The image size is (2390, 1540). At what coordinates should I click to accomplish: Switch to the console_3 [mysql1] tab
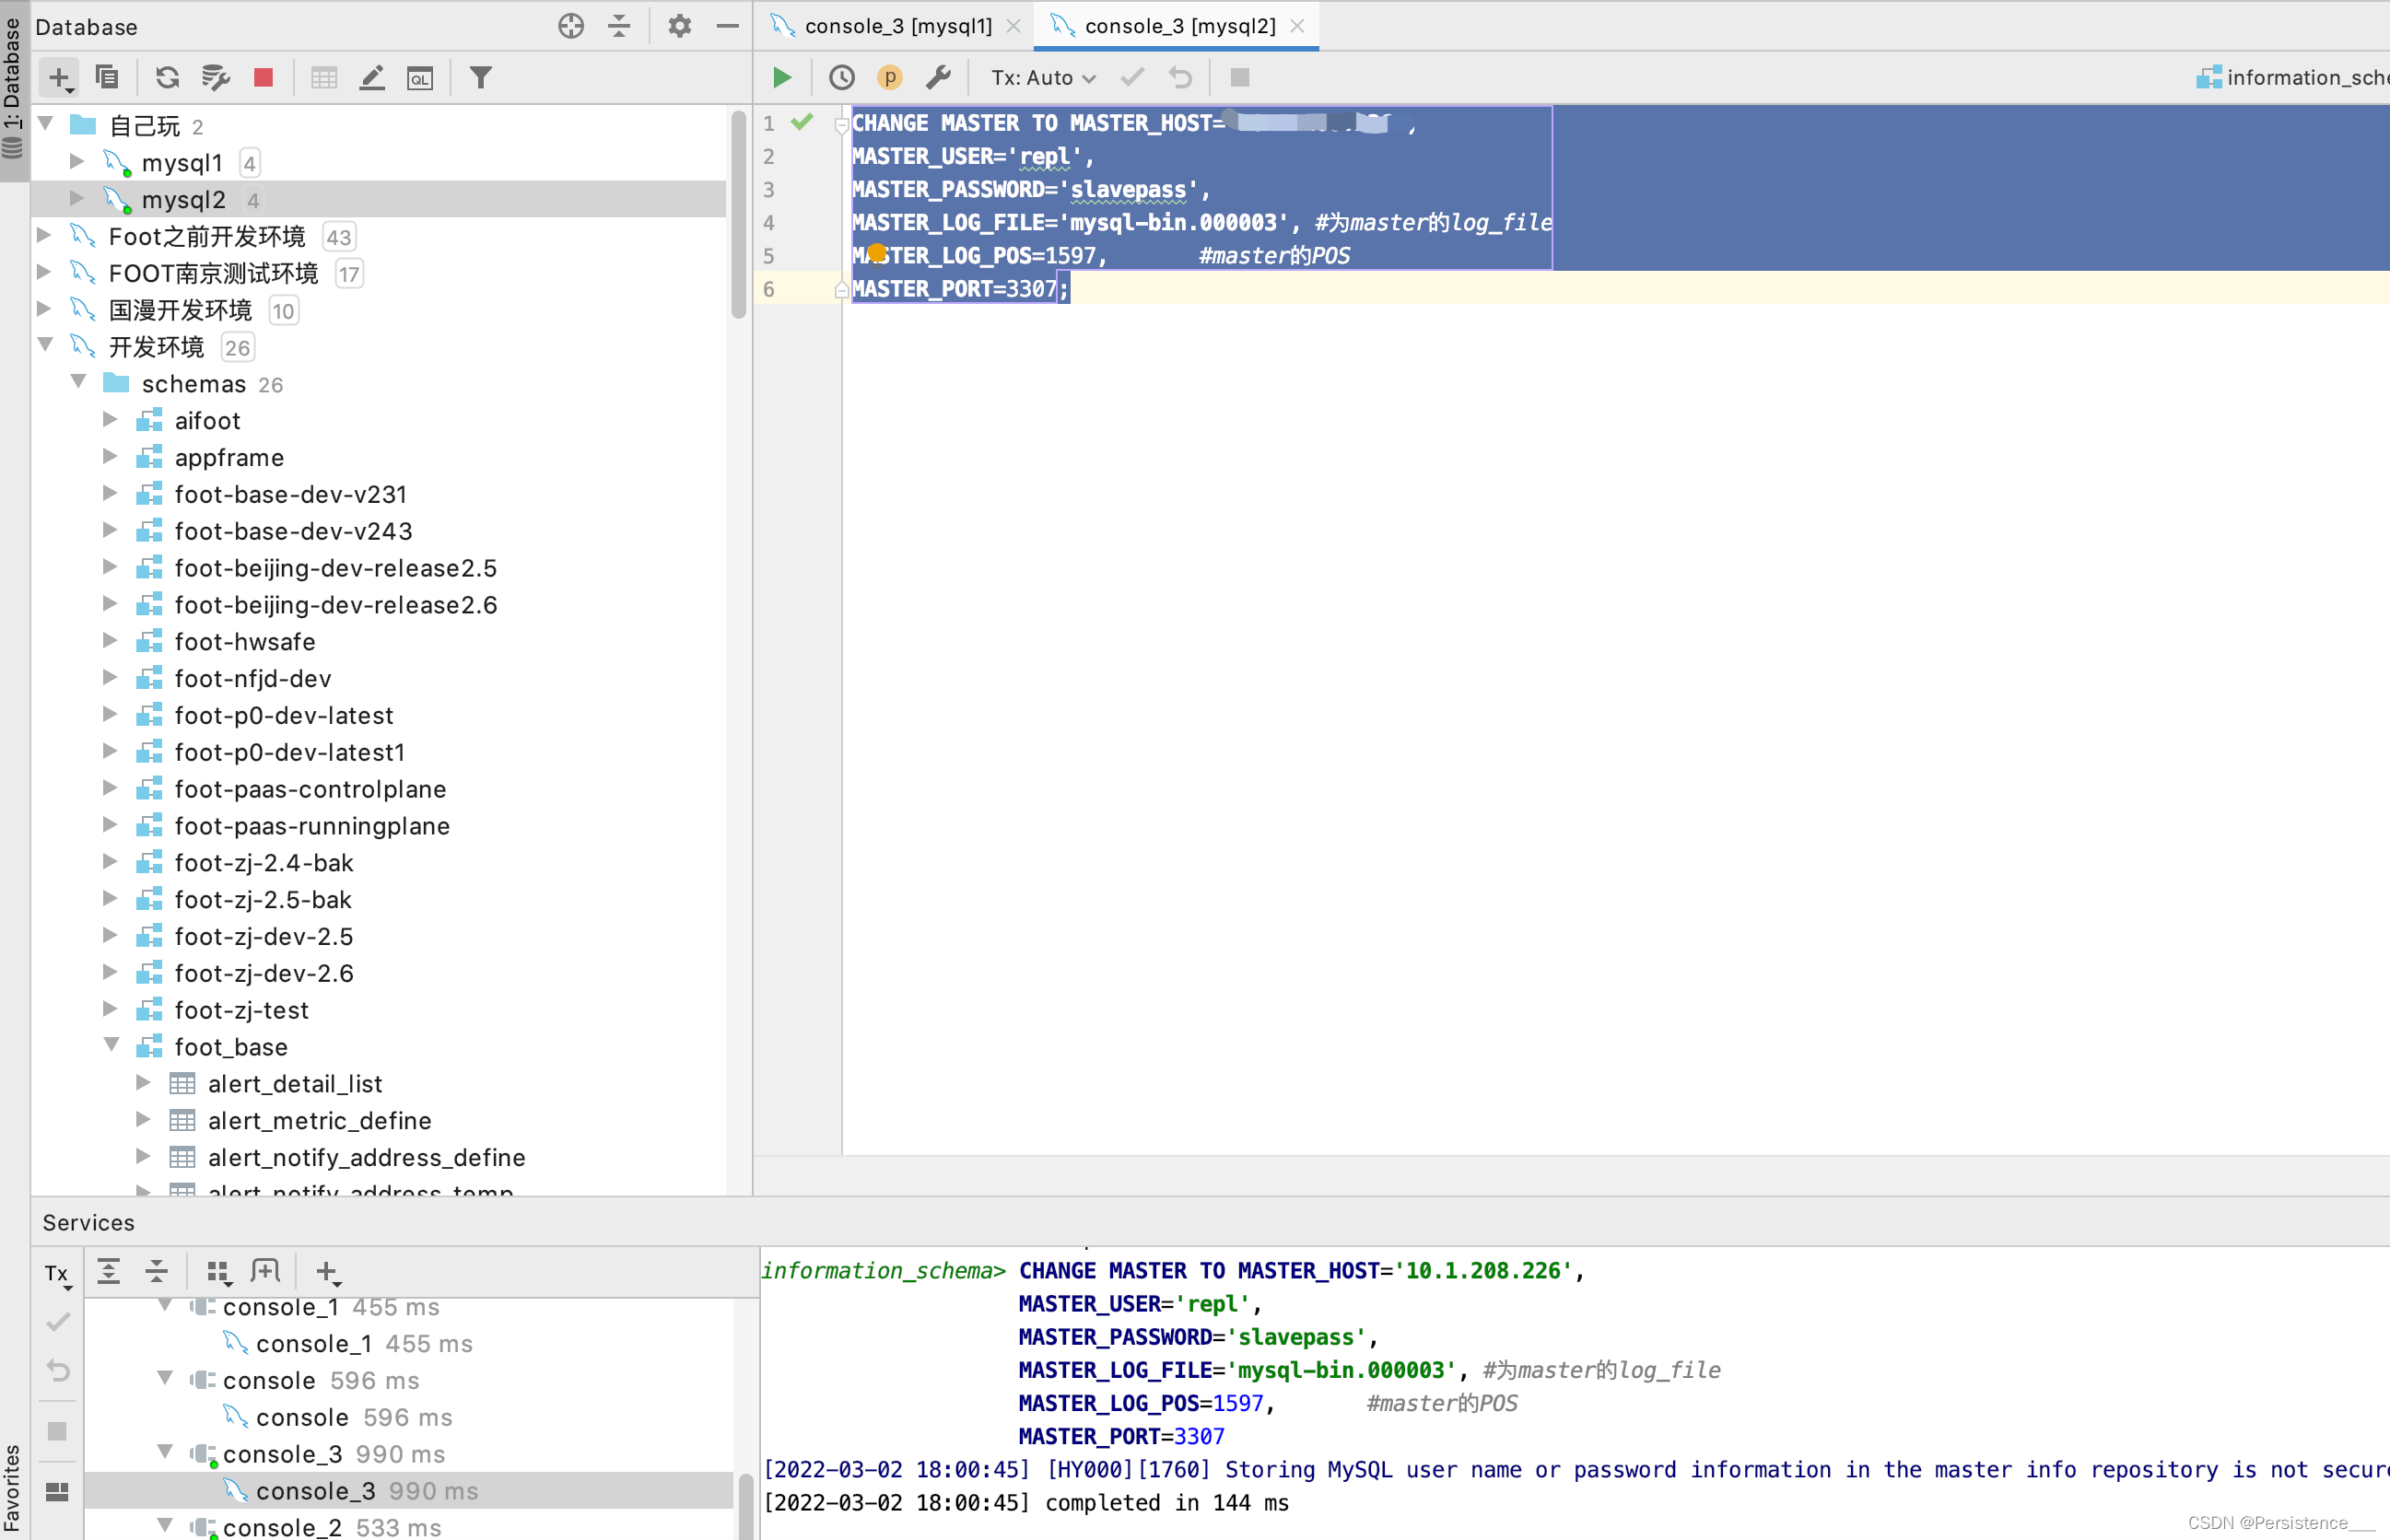tap(896, 26)
